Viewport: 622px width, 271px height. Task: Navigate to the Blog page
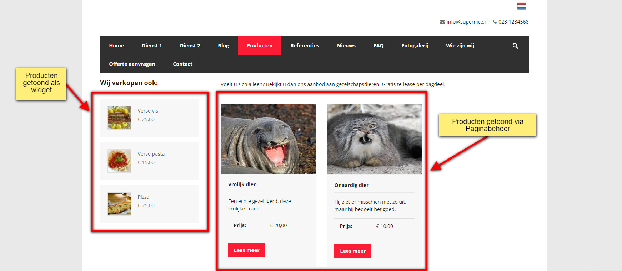[223, 46]
